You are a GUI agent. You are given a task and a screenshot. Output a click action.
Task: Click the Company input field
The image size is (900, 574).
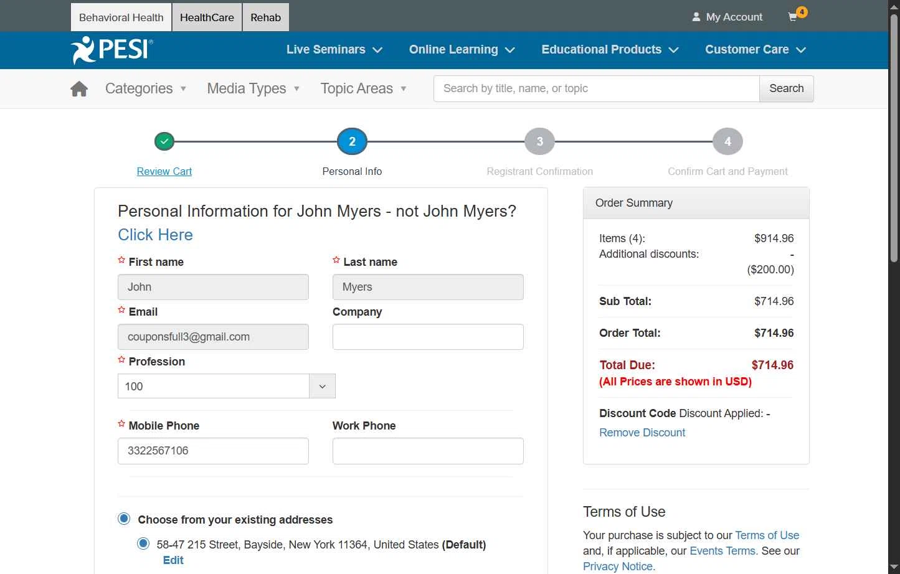(428, 337)
